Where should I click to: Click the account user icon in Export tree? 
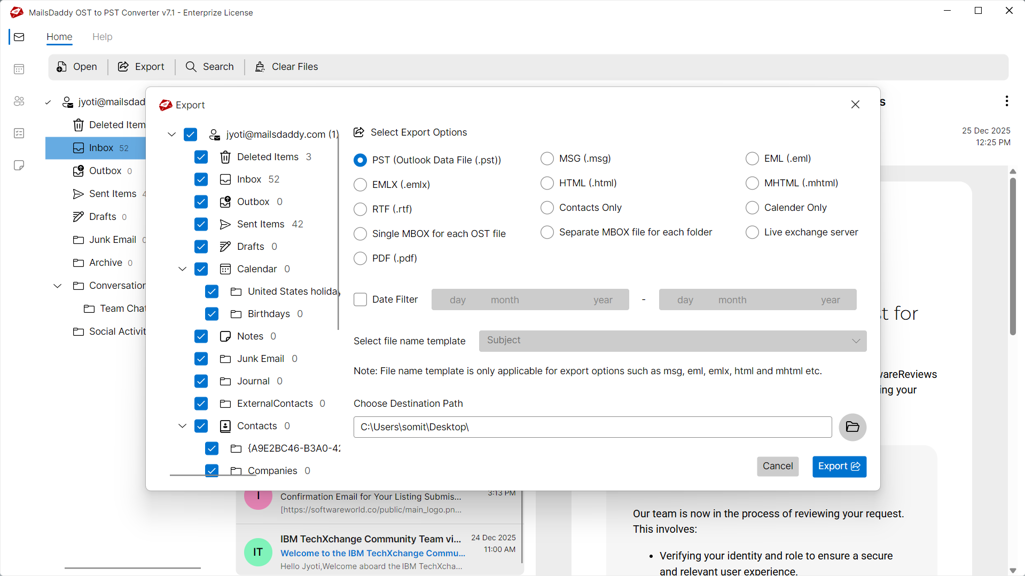coord(215,135)
